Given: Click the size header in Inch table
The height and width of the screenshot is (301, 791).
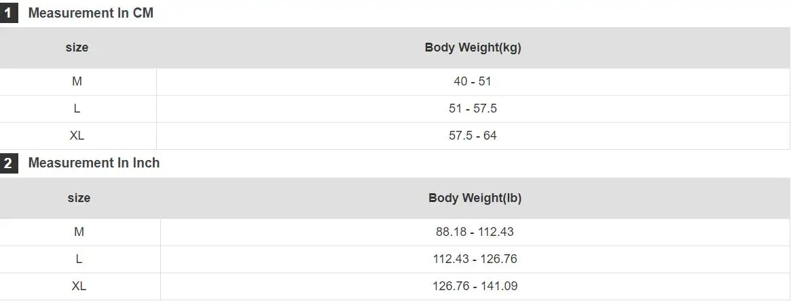Looking at the screenshot, I should click(x=79, y=199).
